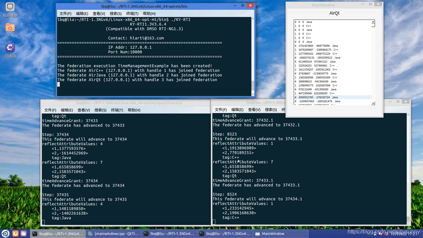
Task: Click the KY-RTI bin terminal title bar
Action: 144,6
